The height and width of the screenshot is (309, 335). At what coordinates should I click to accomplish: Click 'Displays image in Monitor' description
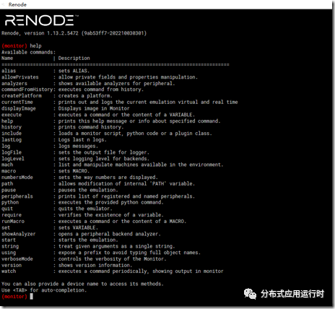(x=94, y=108)
